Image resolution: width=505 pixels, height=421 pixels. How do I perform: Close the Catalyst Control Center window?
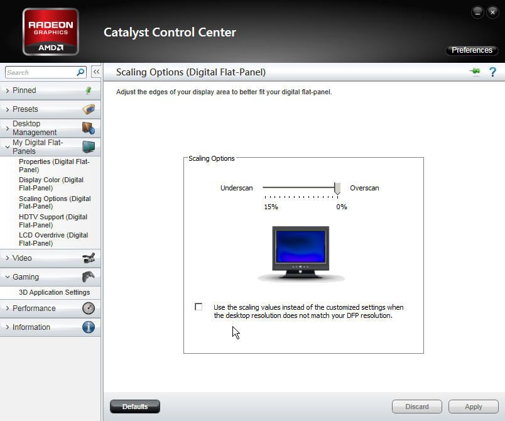[492, 13]
